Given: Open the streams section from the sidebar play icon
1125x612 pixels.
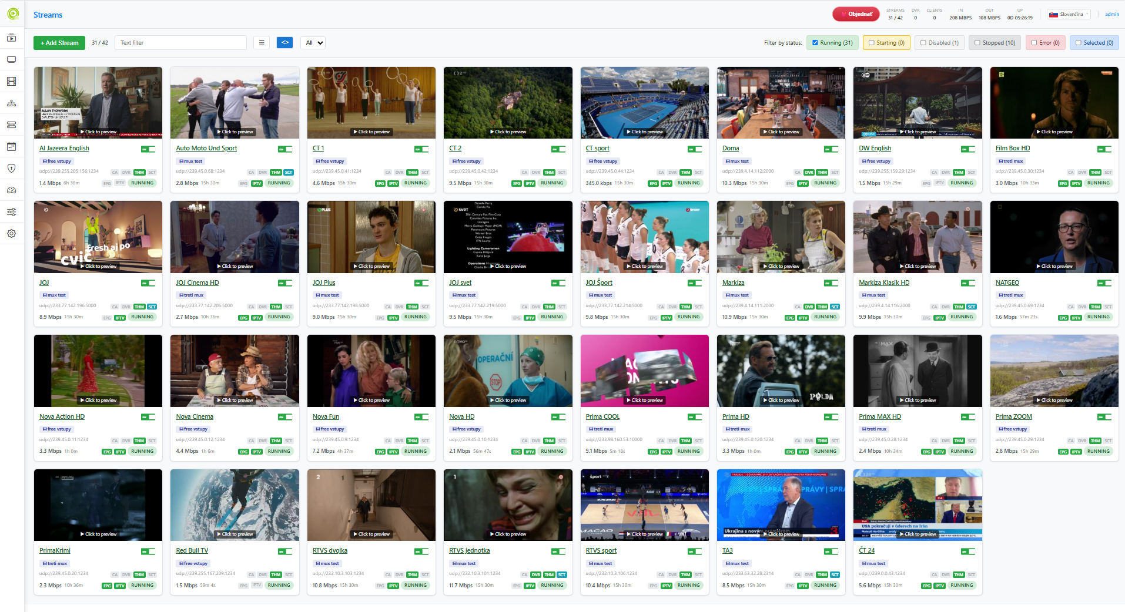Looking at the screenshot, I should pyautogui.click(x=12, y=38).
